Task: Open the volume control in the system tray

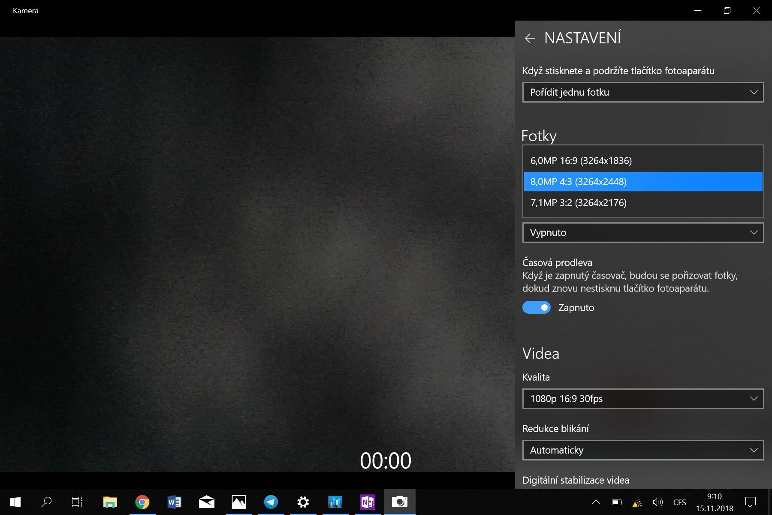Action: tap(657, 501)
